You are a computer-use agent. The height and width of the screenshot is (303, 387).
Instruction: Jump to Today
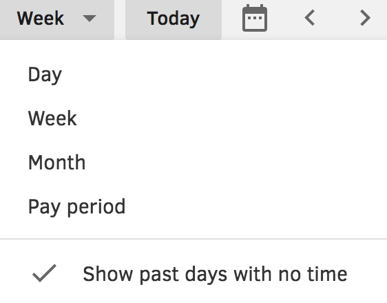tap(174, 19)
